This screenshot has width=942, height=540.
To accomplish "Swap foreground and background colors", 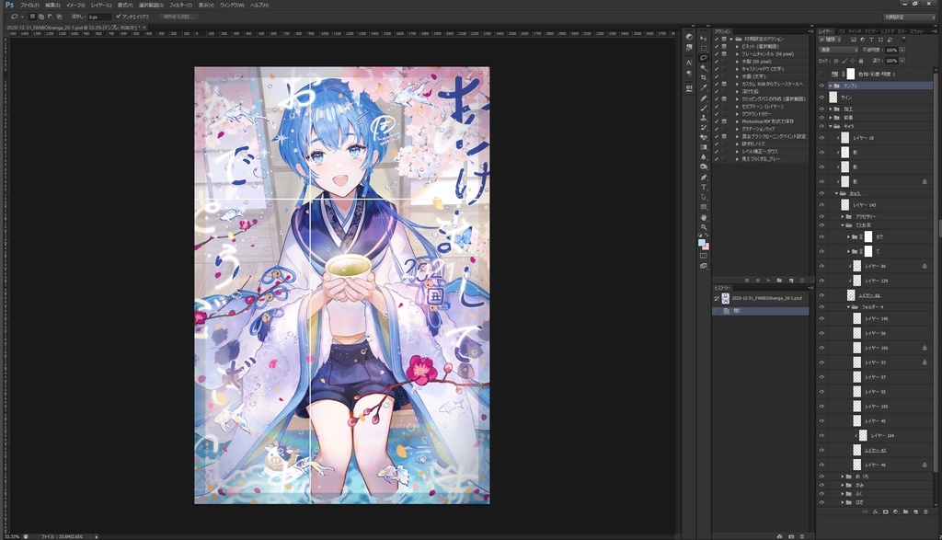I will click(x=707, y=236).
